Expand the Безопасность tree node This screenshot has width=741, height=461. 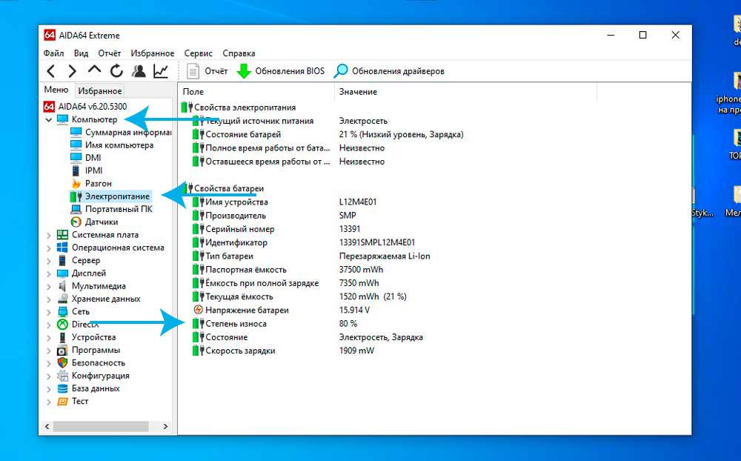(x=49, y=363)
